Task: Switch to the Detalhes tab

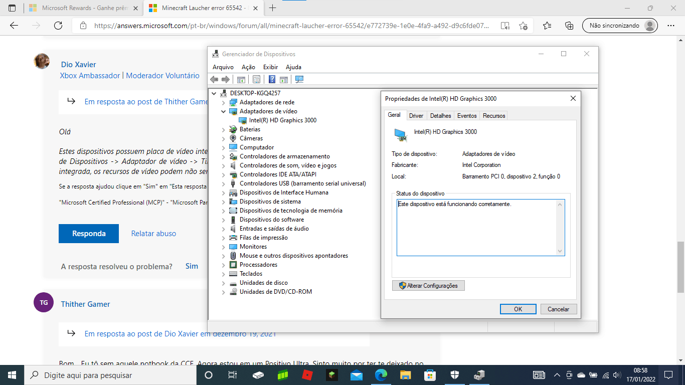Action: pos(441,116)
